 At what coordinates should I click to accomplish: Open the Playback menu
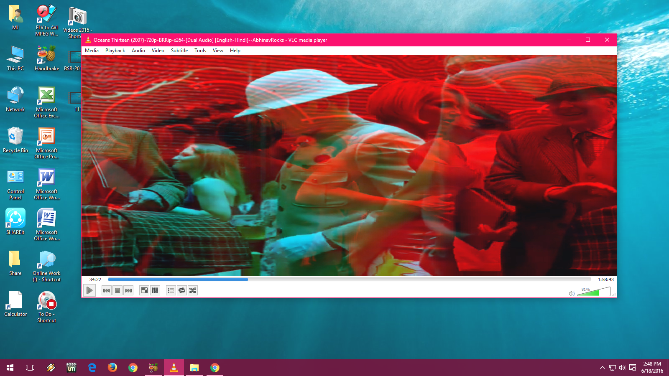tap(115, 51)
